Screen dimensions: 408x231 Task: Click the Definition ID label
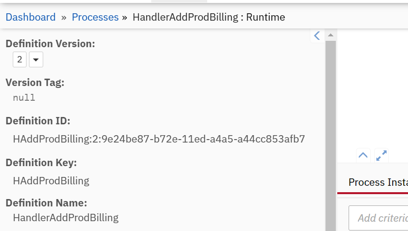[x=38, y=121]
